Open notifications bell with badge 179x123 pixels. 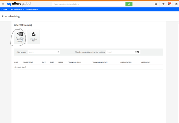(x=169, y=4)
